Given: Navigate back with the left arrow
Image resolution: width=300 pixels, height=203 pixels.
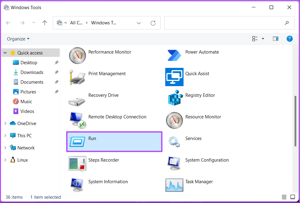Looking at the screenshot, I should click(8, 23).
